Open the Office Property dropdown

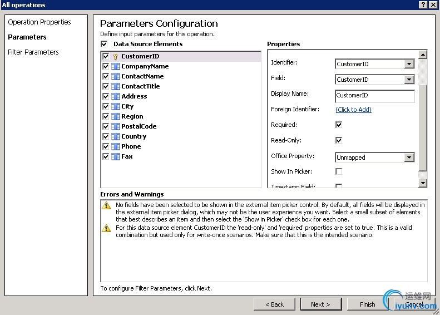pyautogui.click(x=409, y=157)
